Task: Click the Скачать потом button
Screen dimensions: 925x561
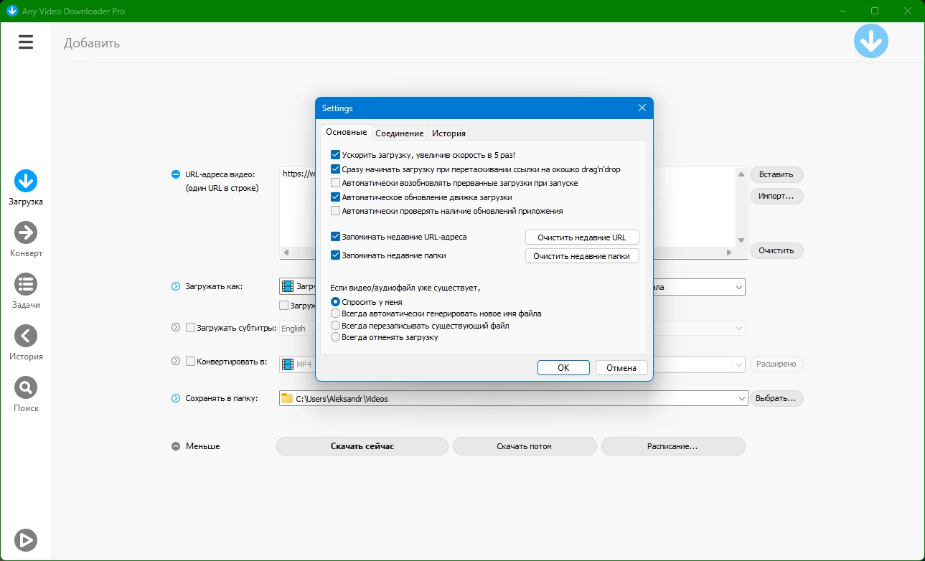Action: 525,446
